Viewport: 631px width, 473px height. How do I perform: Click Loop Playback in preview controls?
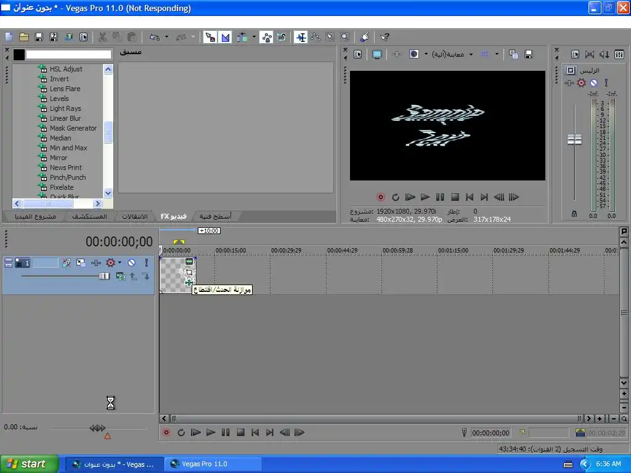pyautogui.click(x=396, y=197)
